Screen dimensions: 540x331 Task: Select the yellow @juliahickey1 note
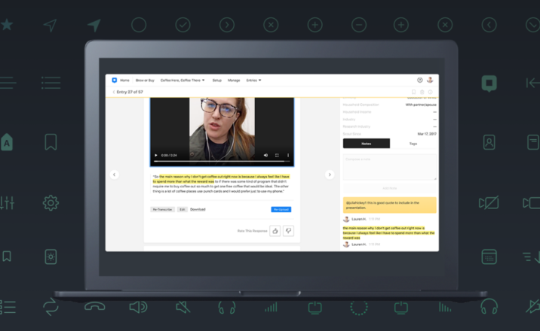click(x=389, y=205)
